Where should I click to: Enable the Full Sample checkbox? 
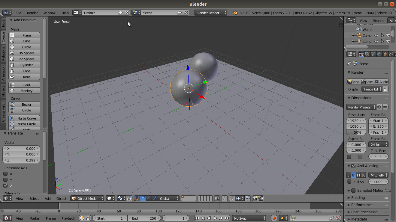point(349,182)
